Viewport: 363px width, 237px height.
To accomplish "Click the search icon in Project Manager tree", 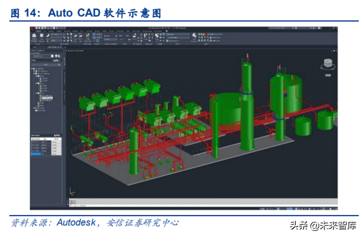I will [59, 64].
